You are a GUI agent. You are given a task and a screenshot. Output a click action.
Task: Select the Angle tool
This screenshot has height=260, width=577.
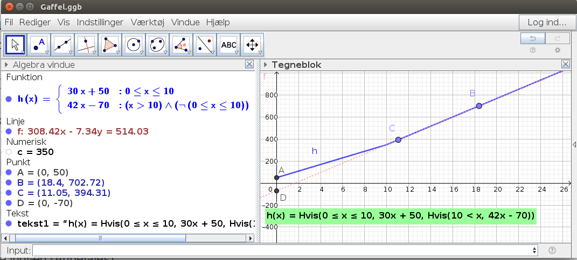(x=180, y=45)
